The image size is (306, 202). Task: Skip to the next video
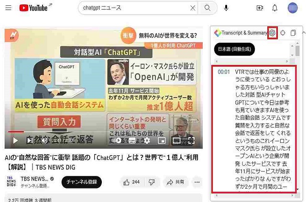click(30, 140)
